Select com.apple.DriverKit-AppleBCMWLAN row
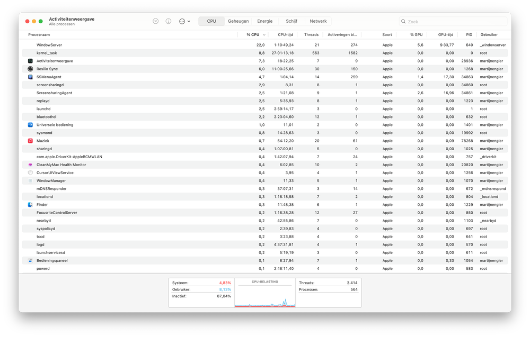Screen dimensions: 530x337 click(264, 157)
